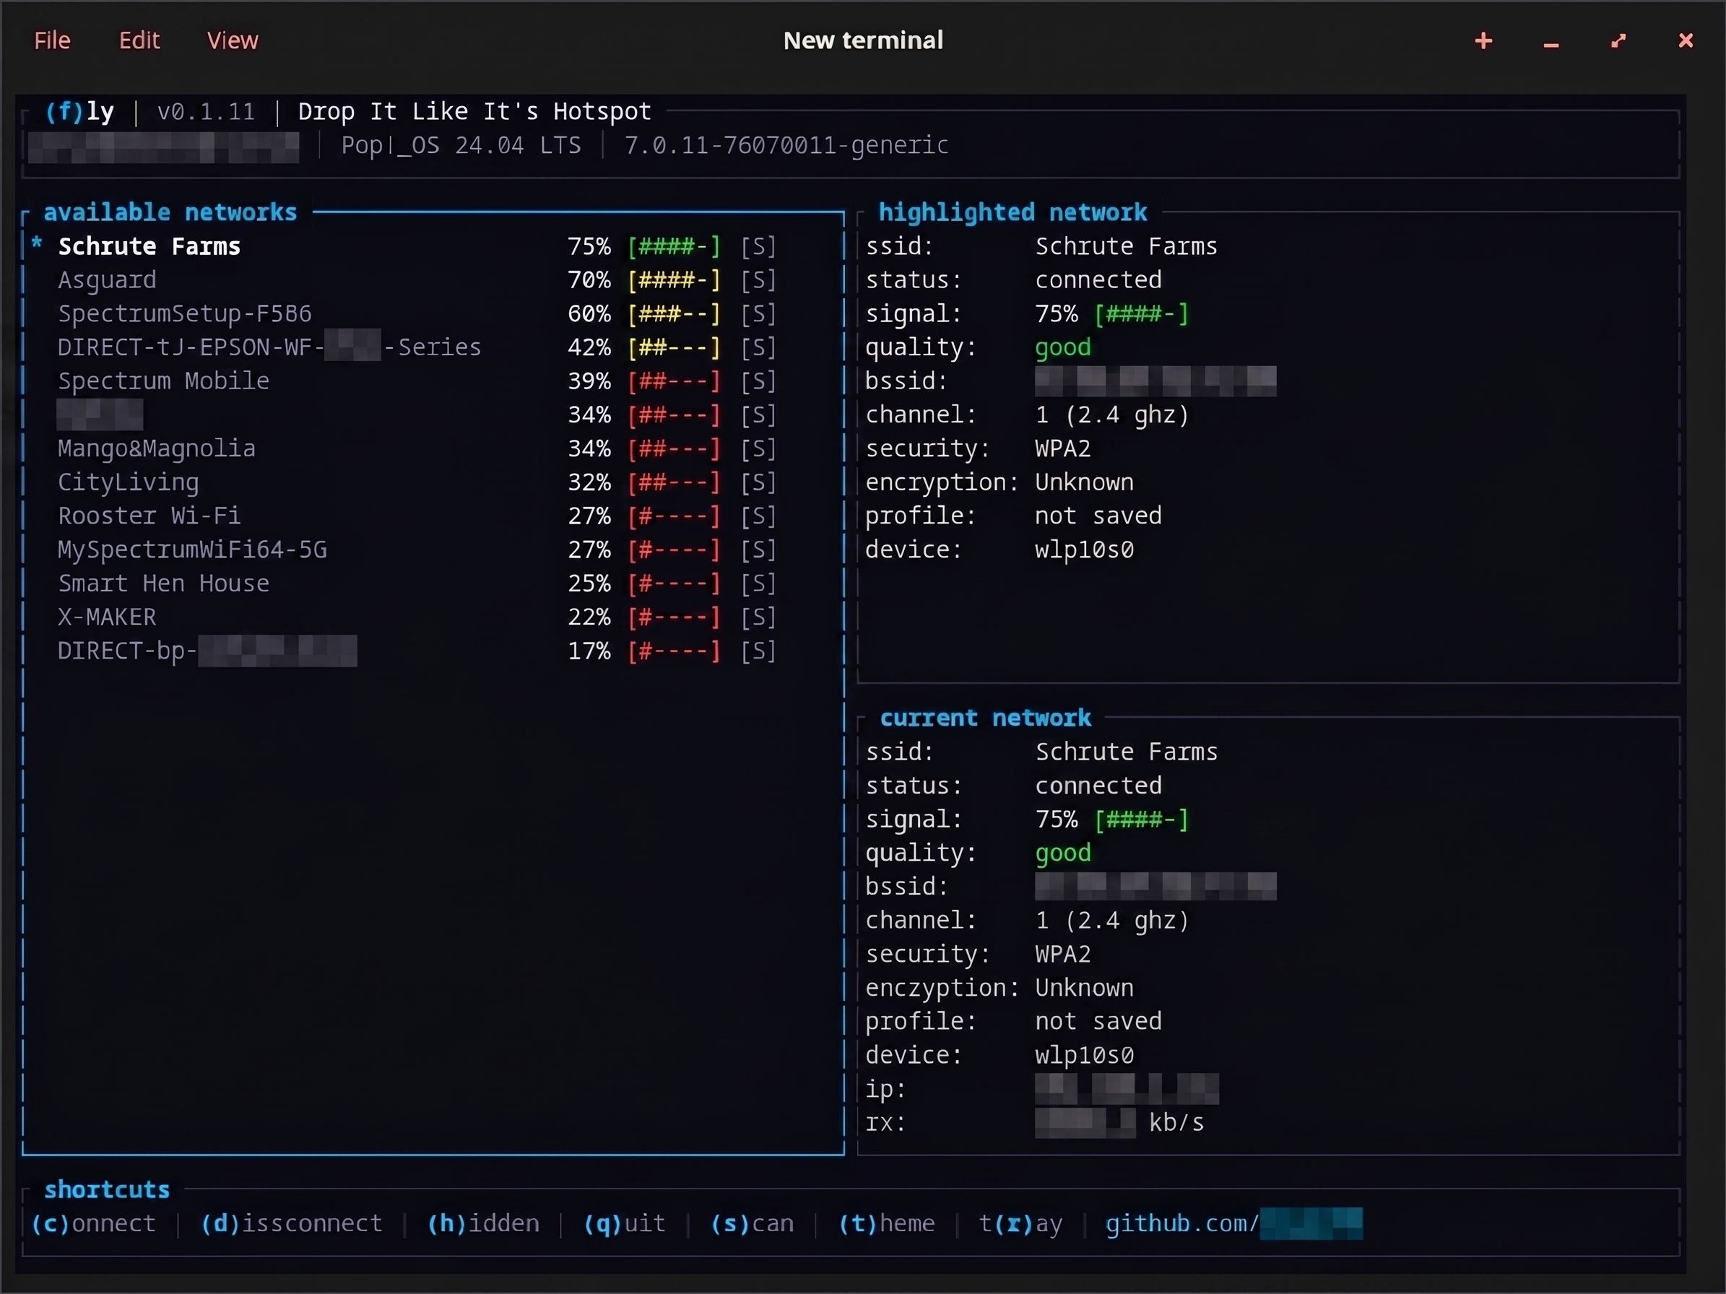Click current network's bssid: label
The height and width of the screenshot is (1294, 1726).
907,887
